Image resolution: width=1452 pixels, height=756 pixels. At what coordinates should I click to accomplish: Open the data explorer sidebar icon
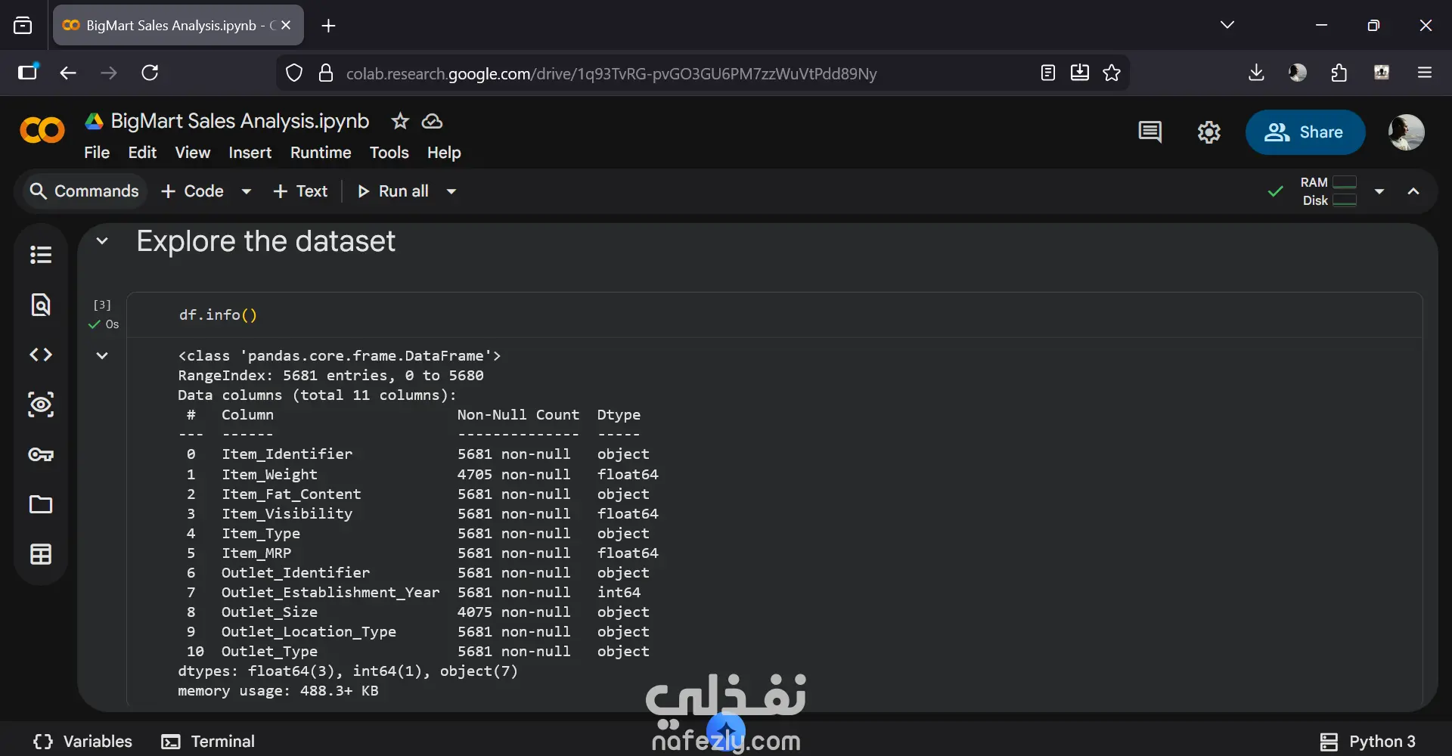pyautogui.click(x=41, y=404)
